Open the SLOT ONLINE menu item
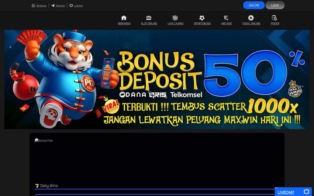The height and width of the screenshot is (196, 314). pyautogui.click(x=149, y=24)
